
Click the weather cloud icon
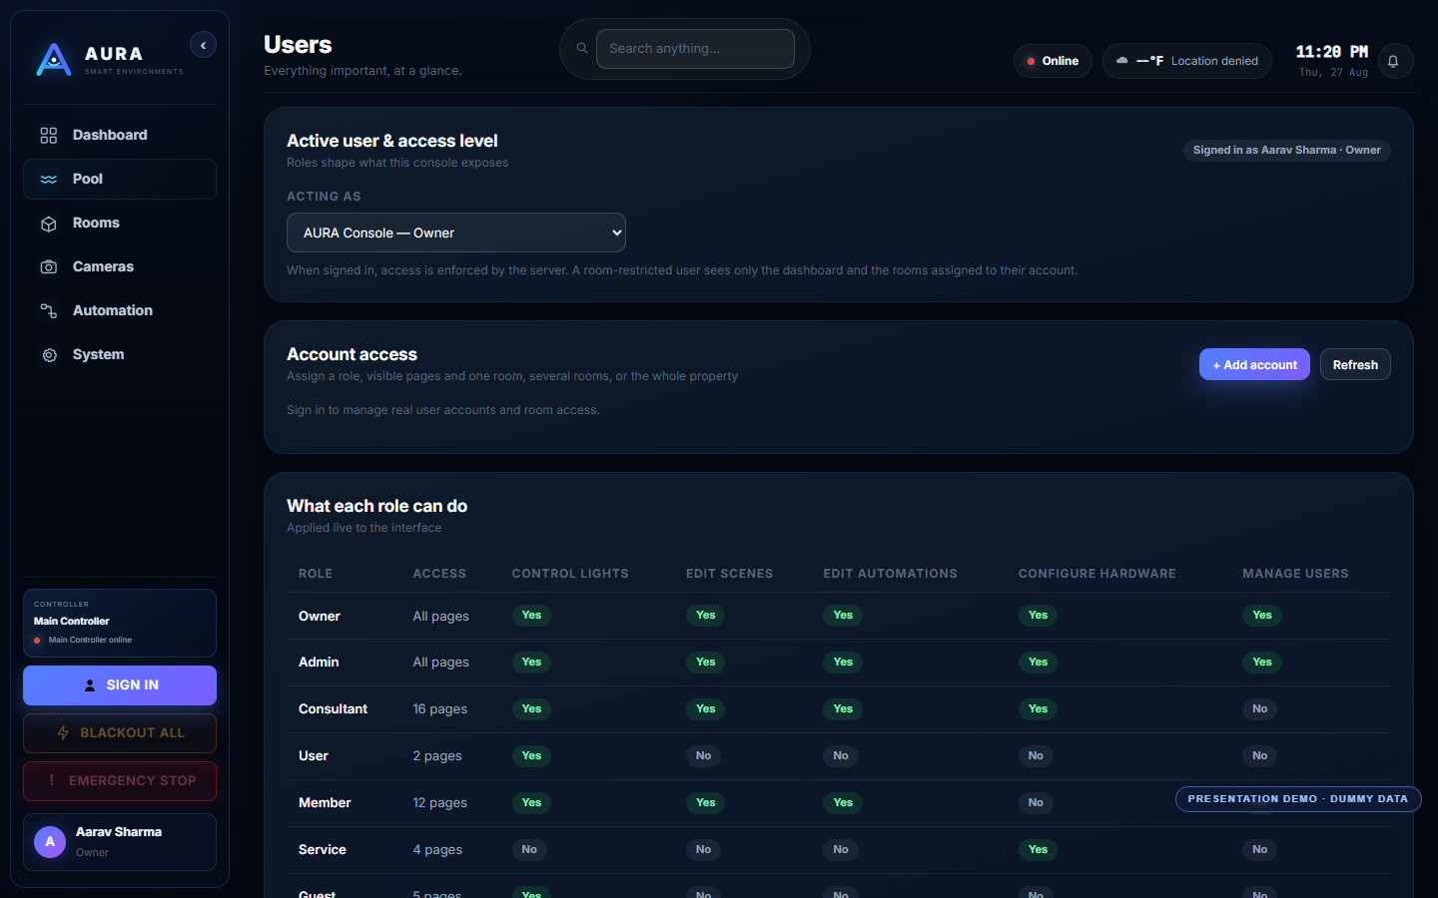[1122, 61]
